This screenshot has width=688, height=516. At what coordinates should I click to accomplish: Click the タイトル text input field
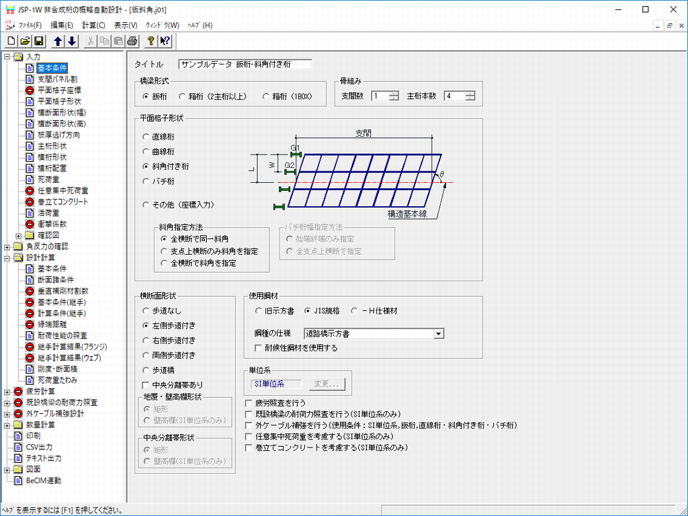245,64
